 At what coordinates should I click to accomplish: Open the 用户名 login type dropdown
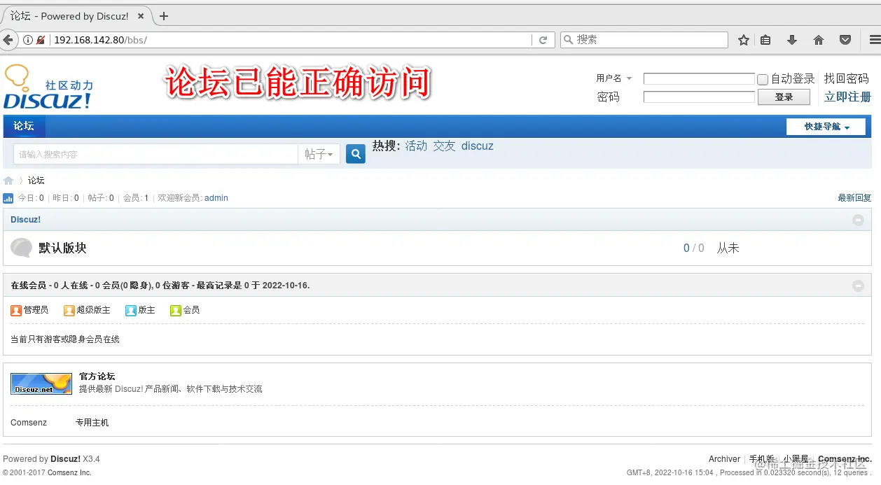pos(614,78)
